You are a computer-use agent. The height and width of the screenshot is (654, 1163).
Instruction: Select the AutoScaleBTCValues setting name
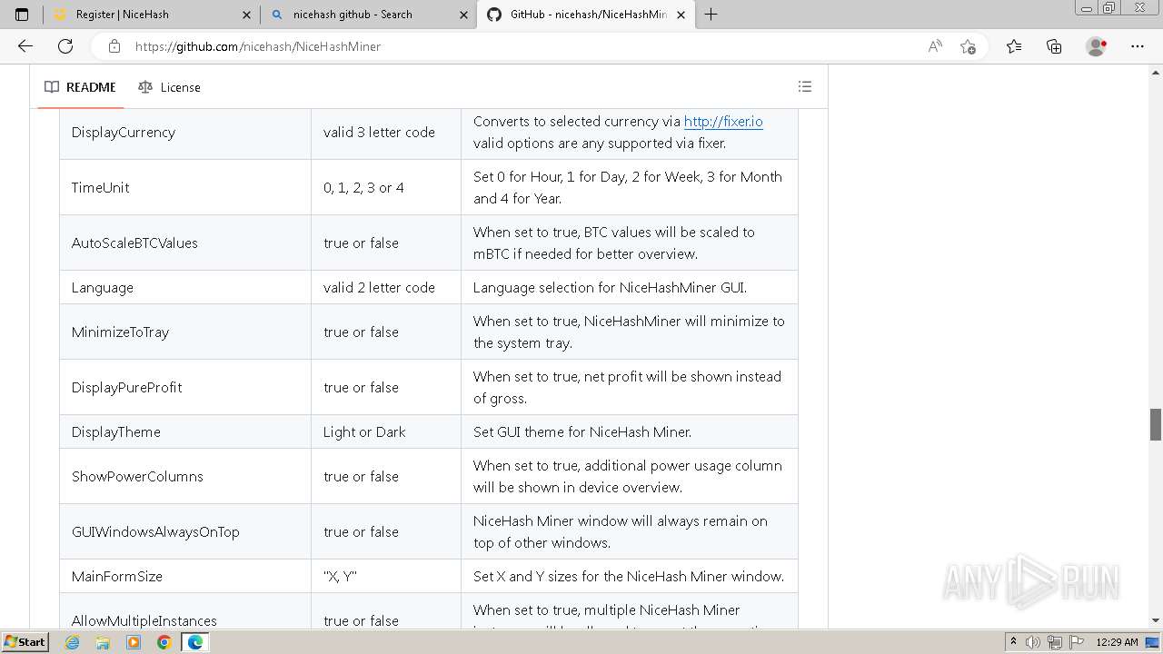[x=134, y=243]
